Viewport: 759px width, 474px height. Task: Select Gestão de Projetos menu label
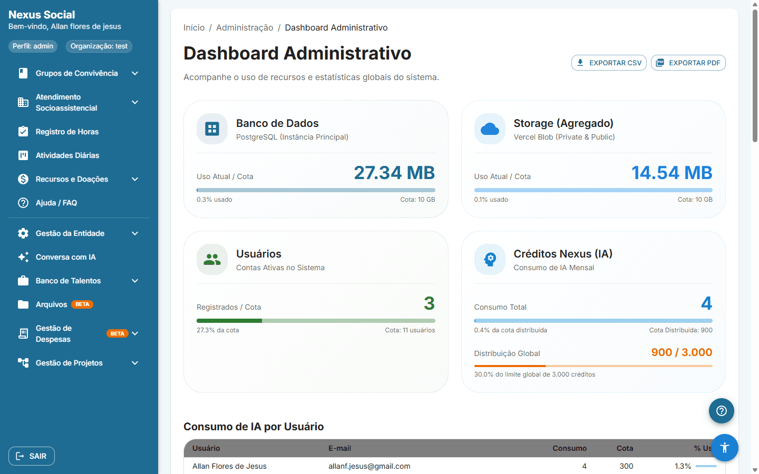point(69,363)
